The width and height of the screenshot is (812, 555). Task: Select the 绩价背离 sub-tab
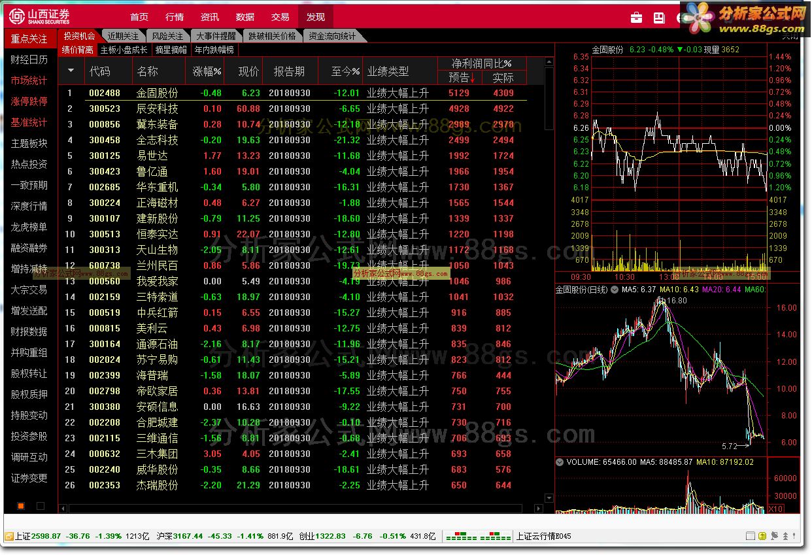pos(78,50)
